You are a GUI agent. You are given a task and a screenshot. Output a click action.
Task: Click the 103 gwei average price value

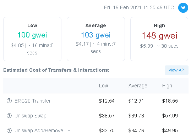point(96,35)
